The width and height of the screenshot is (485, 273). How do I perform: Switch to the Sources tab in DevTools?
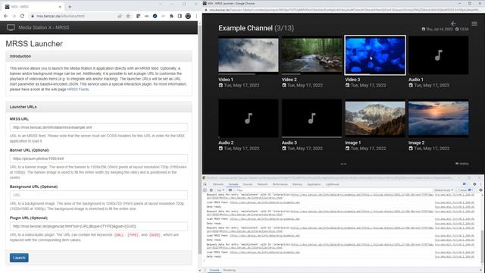[x=248, y=184]
